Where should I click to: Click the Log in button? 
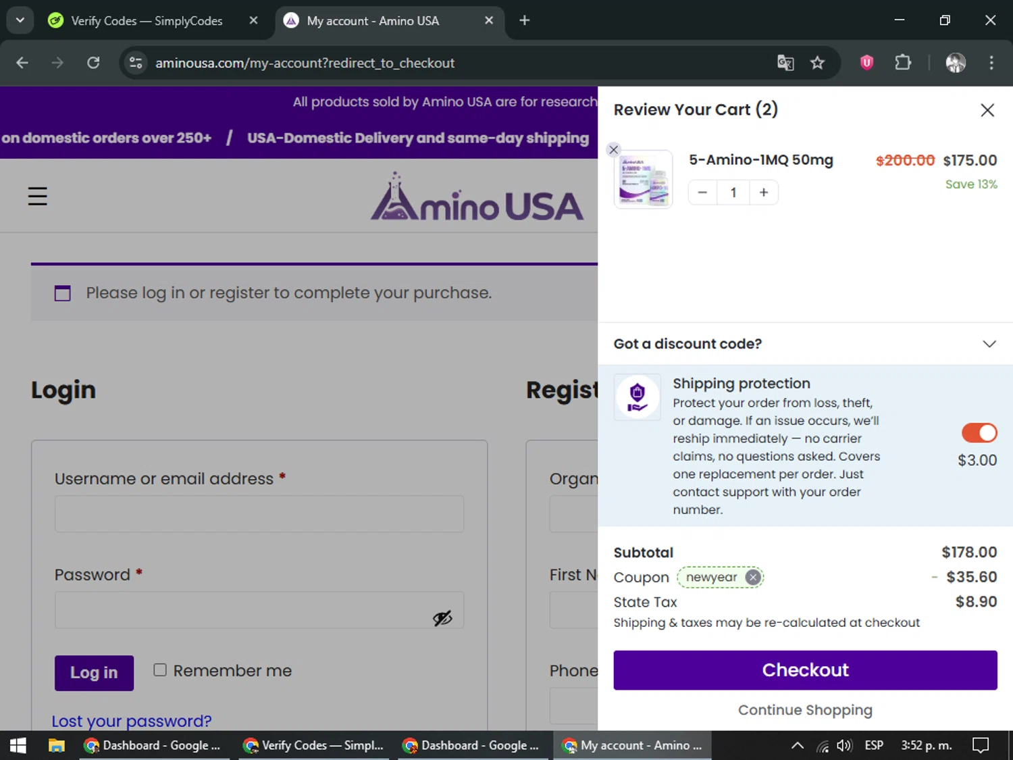click(x=94, y=673)
